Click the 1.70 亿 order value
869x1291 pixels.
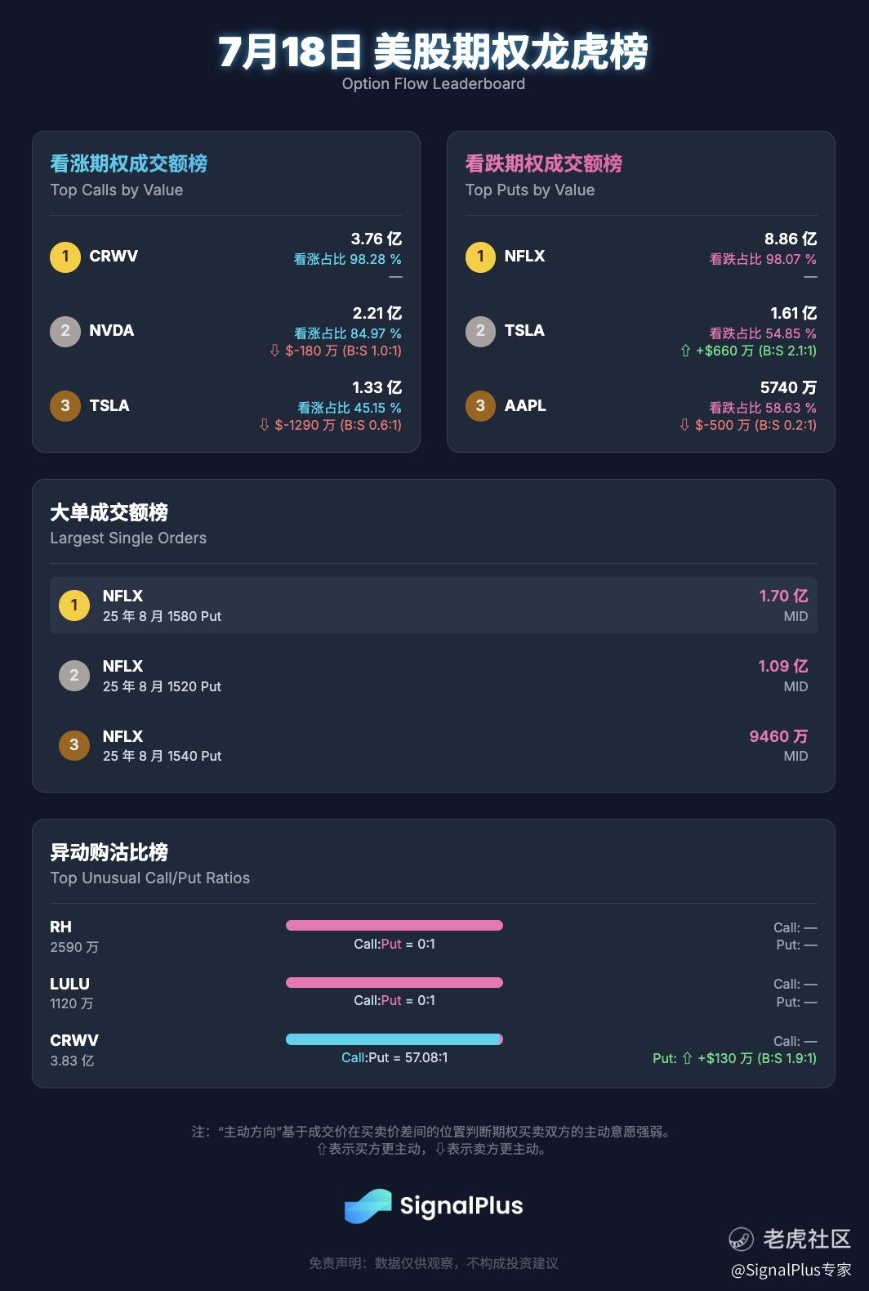point(783,596)
